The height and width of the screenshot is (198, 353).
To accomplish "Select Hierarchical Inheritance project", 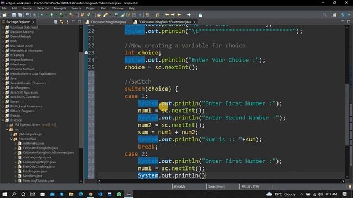I will coord(26,51).
